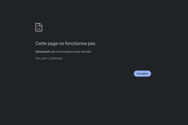Click the word 'aucune' in the message
188x125 pixels.
[75, 52]
